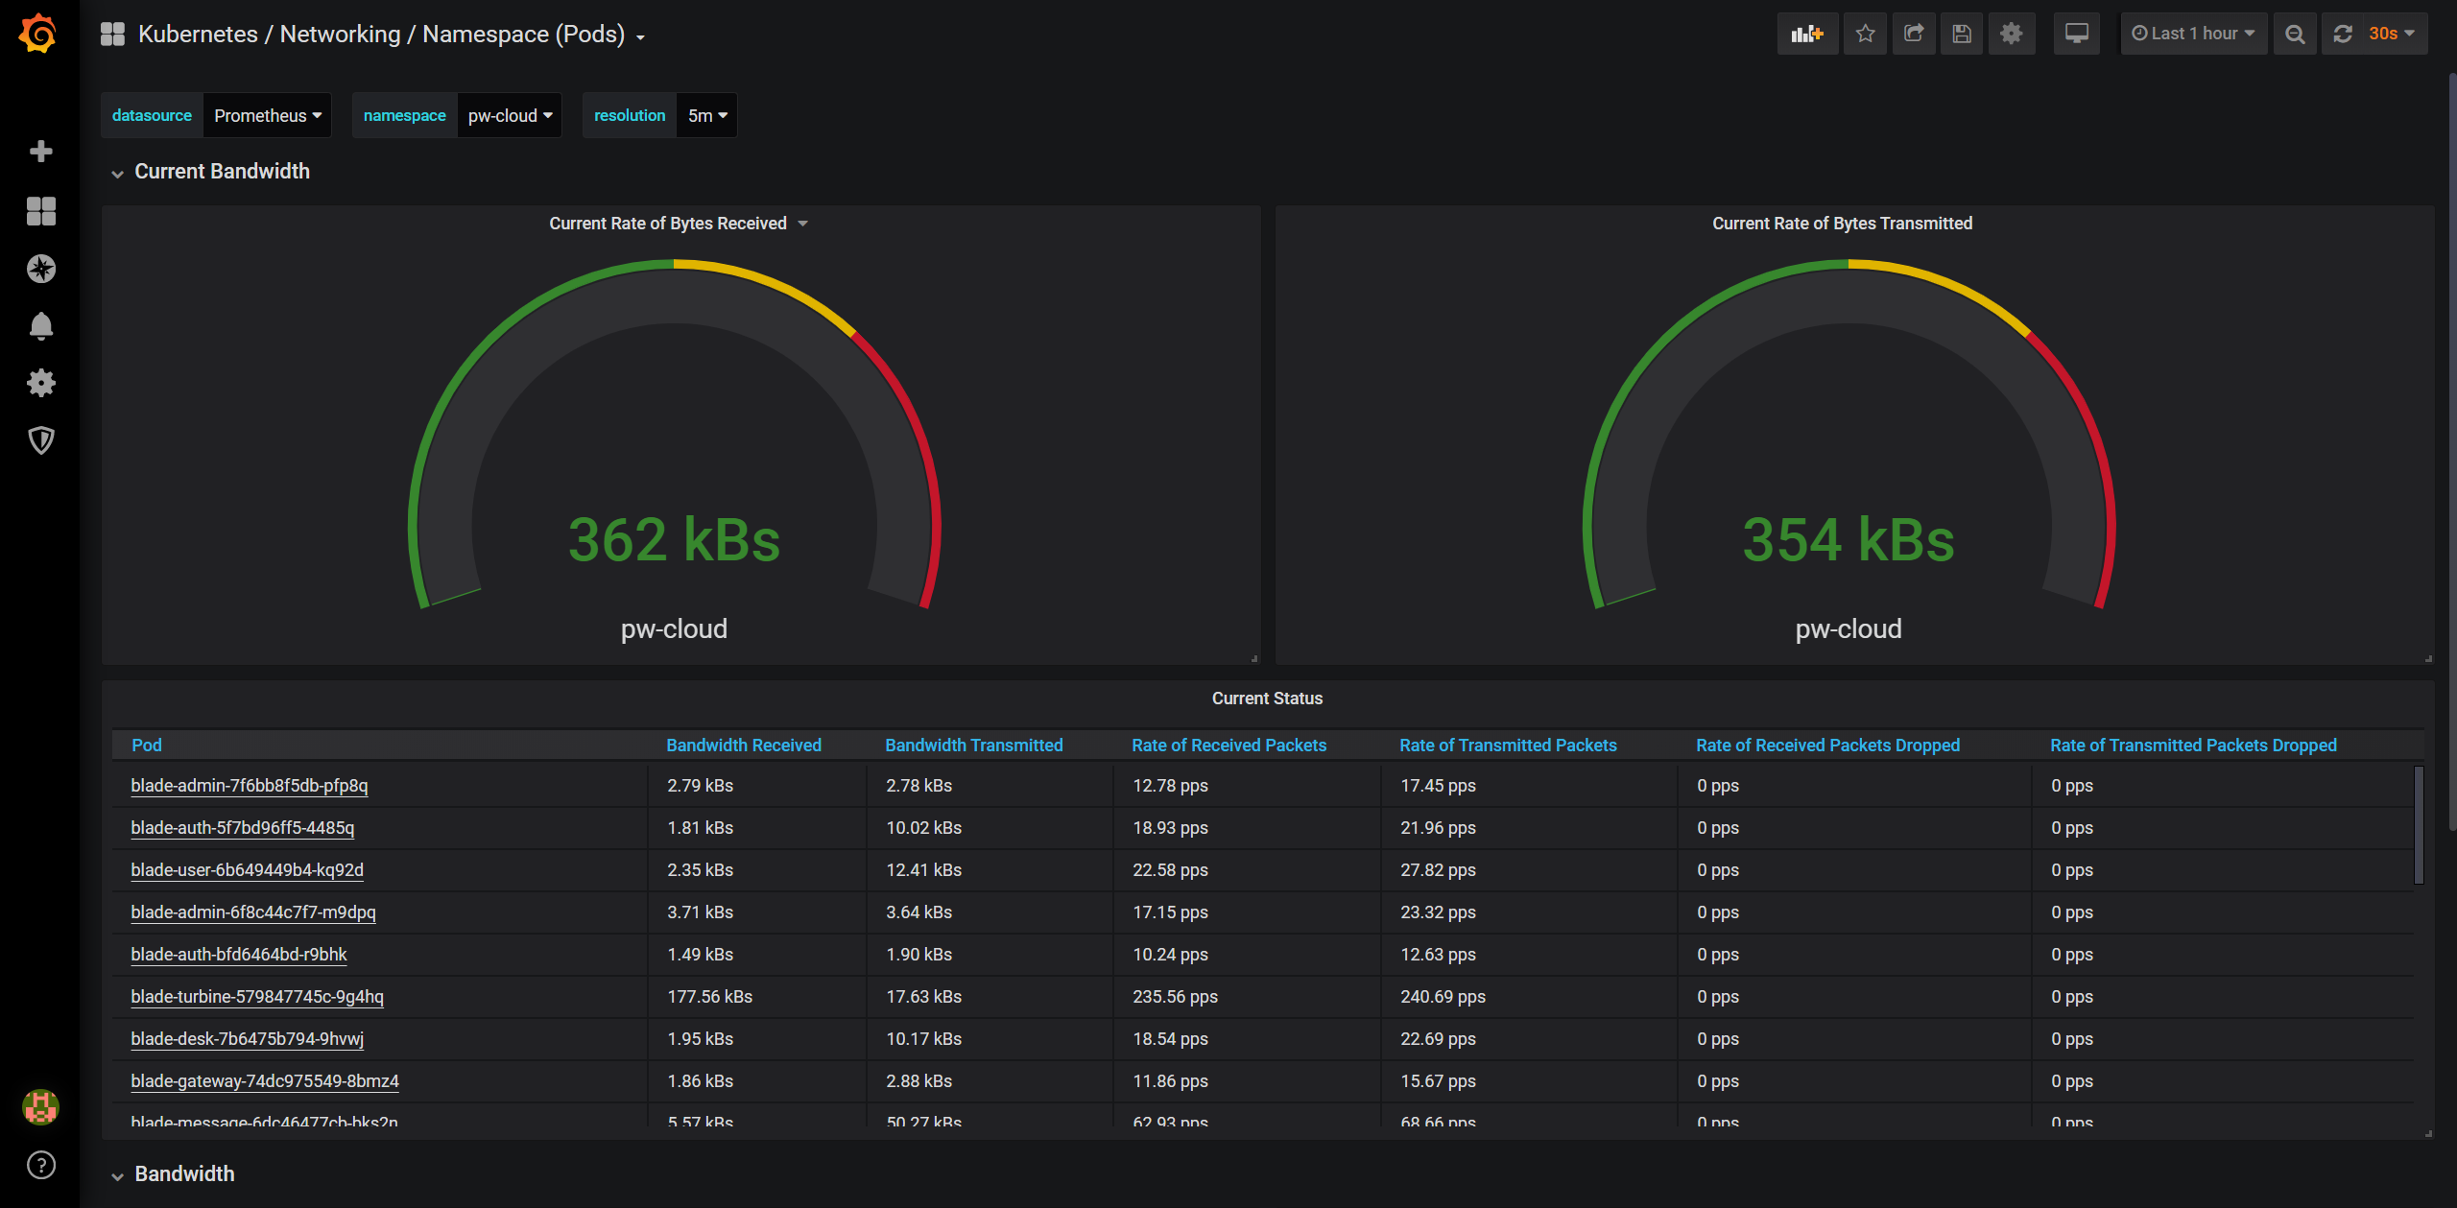The width and height of the screenshot is (2457, 1208).
Task: Sort table by Bandwidth Received column
Action: point(743,746)
